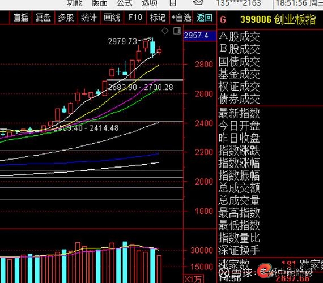Click the red G icon beside 399006

click(223, 20)
